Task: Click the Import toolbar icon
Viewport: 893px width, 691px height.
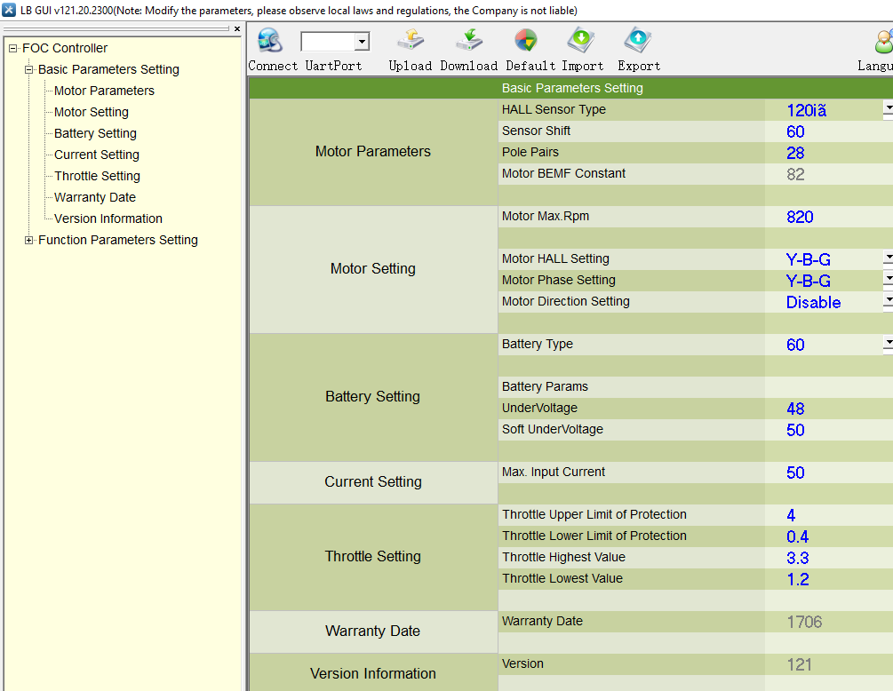Action: [581, 42]
